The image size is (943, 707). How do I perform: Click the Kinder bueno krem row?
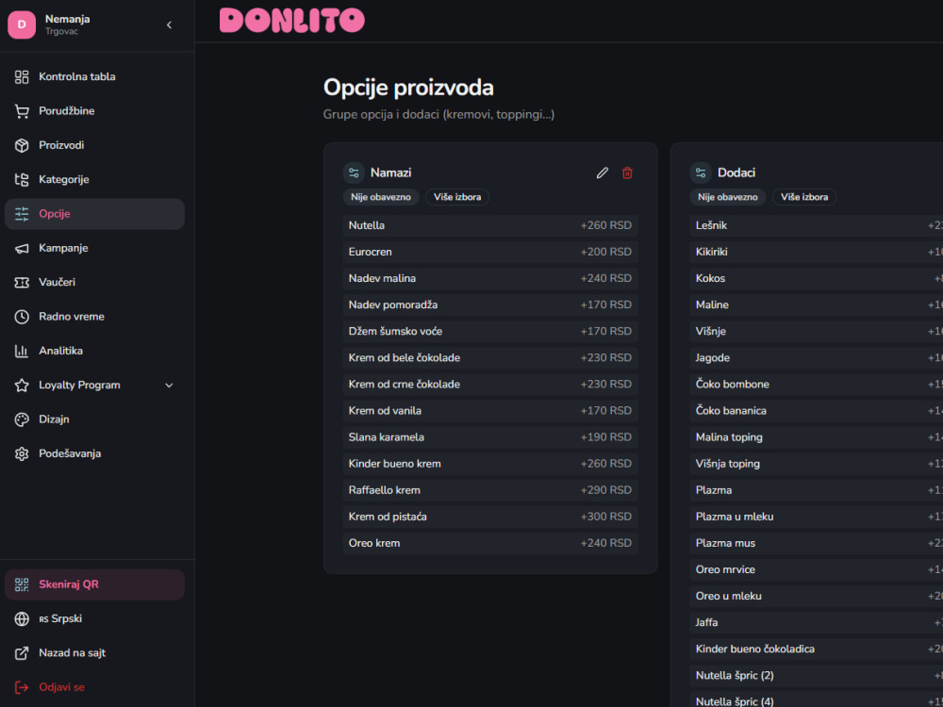pyautogui.click(x=490, y=464)
